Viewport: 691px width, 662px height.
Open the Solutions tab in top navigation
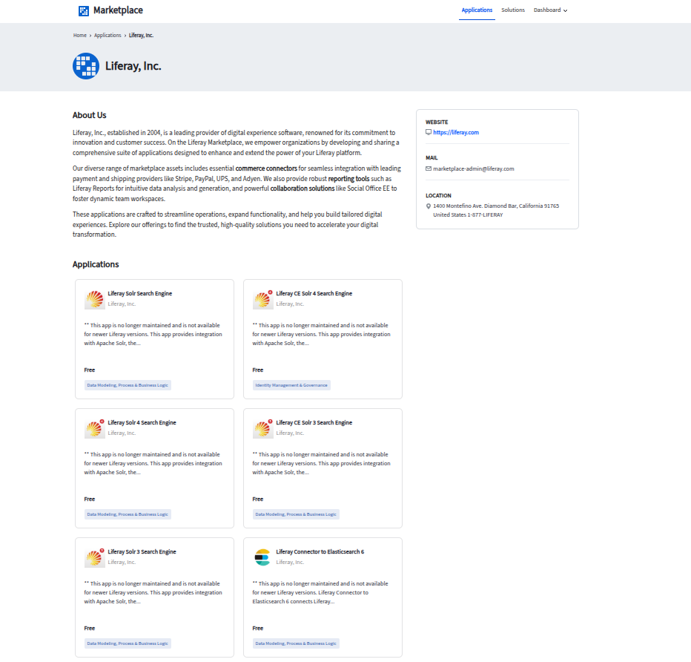pos(513,10)
